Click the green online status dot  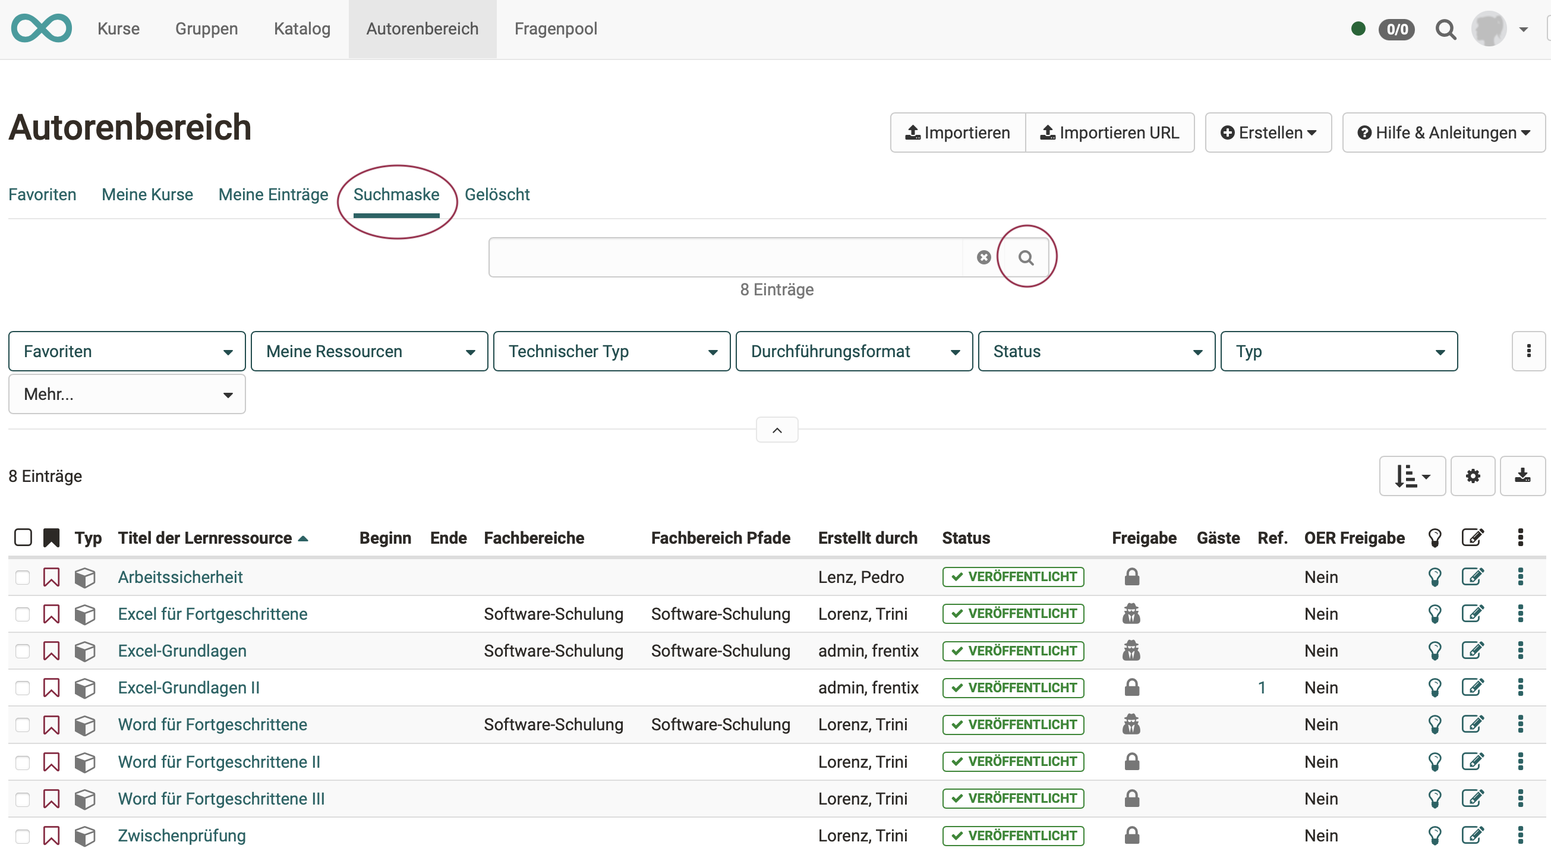click(1358, 29)
